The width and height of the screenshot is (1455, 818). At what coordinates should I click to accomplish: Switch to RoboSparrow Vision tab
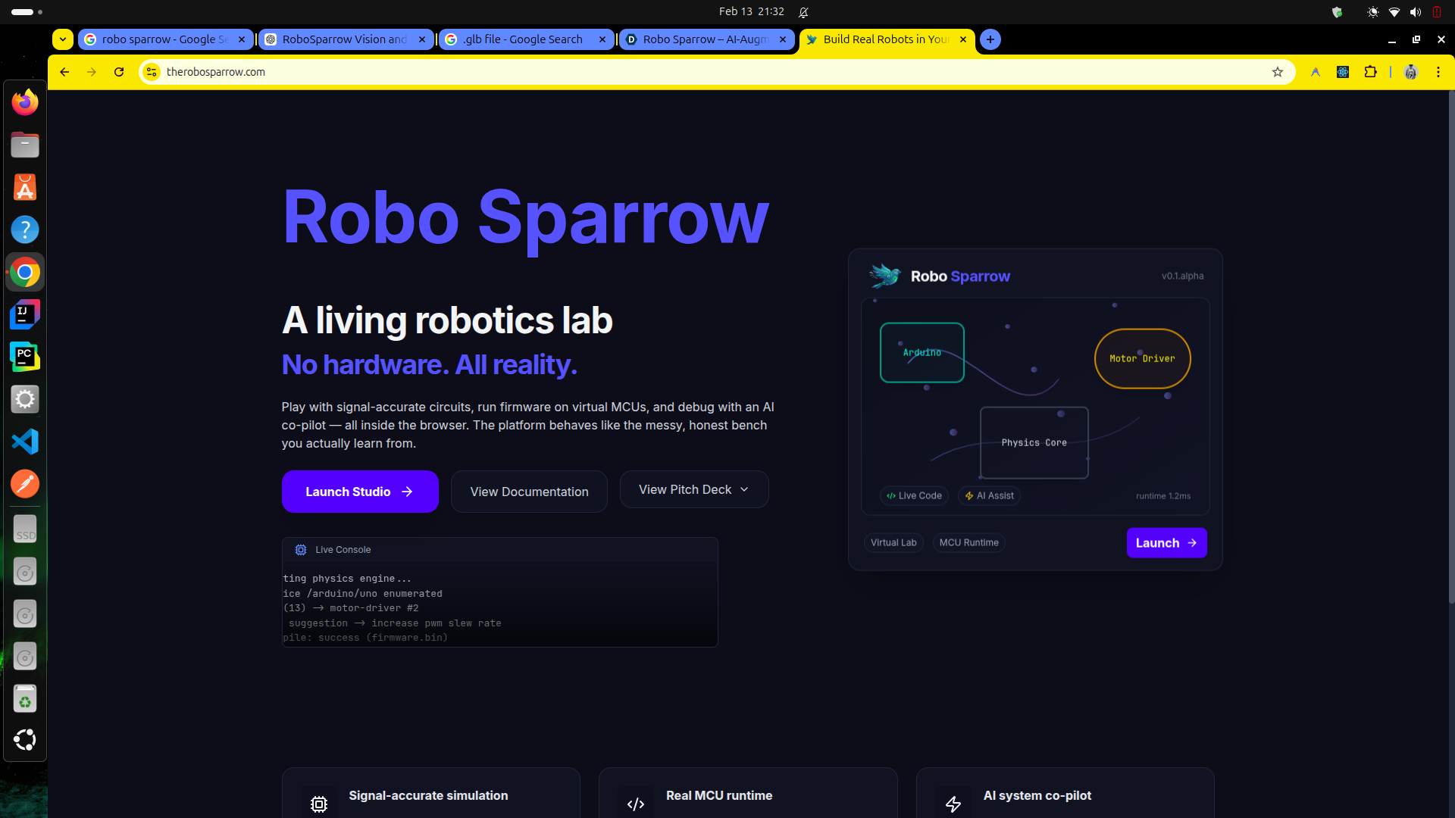[x=344, y=39]
